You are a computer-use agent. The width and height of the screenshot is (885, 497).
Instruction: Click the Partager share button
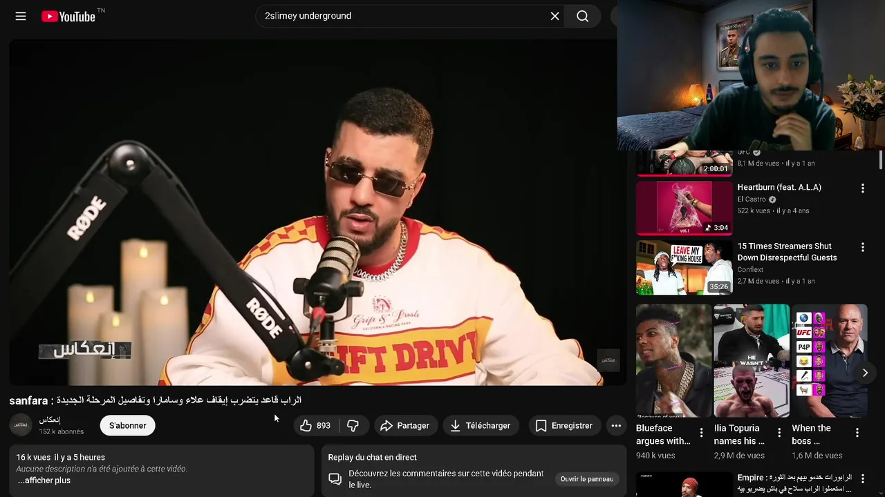point(405,426)
